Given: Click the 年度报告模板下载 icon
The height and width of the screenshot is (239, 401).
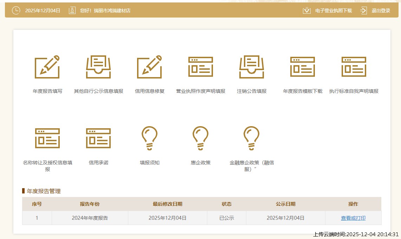Looking at the screenshot, I should [303, 67].
